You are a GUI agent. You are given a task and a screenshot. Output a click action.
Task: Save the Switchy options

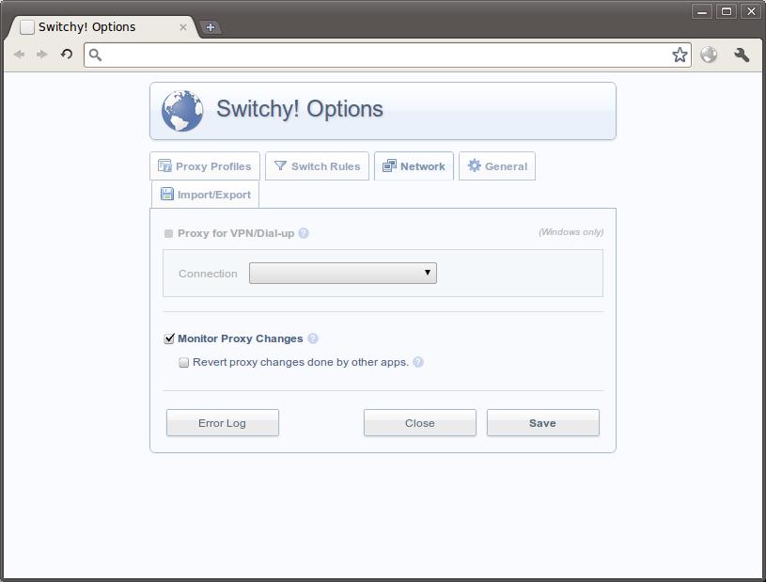(x=542, y=423)
